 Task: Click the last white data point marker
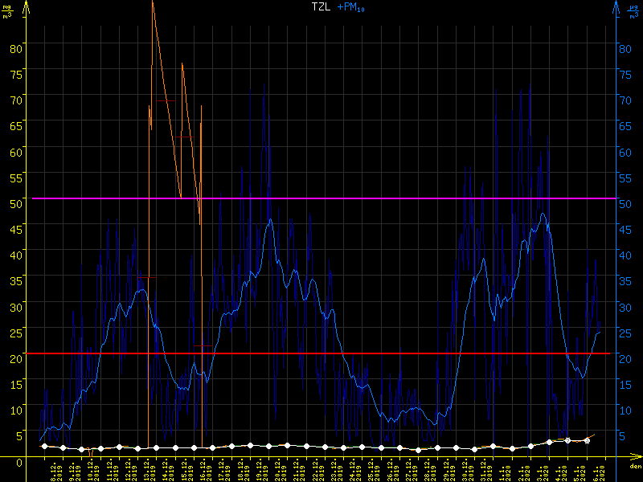pyautogui.click(x=587, y=441)
